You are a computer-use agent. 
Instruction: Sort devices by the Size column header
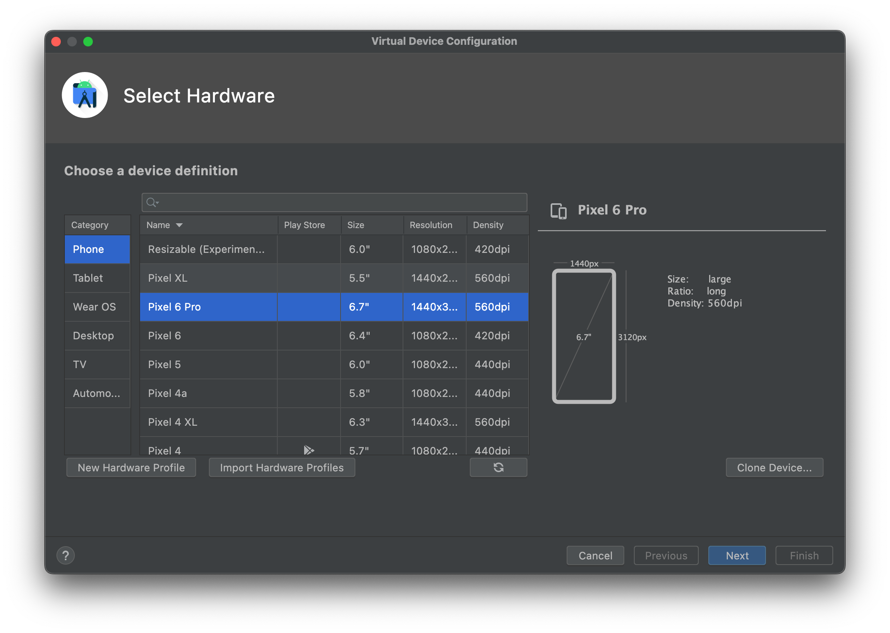point(355,225)
